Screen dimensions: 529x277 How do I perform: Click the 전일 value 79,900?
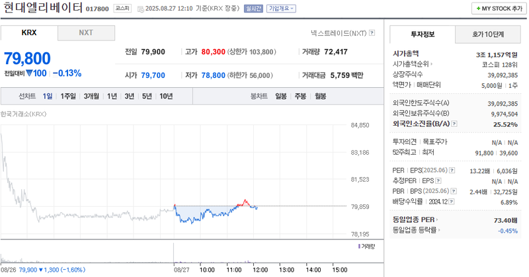[153, 52]
